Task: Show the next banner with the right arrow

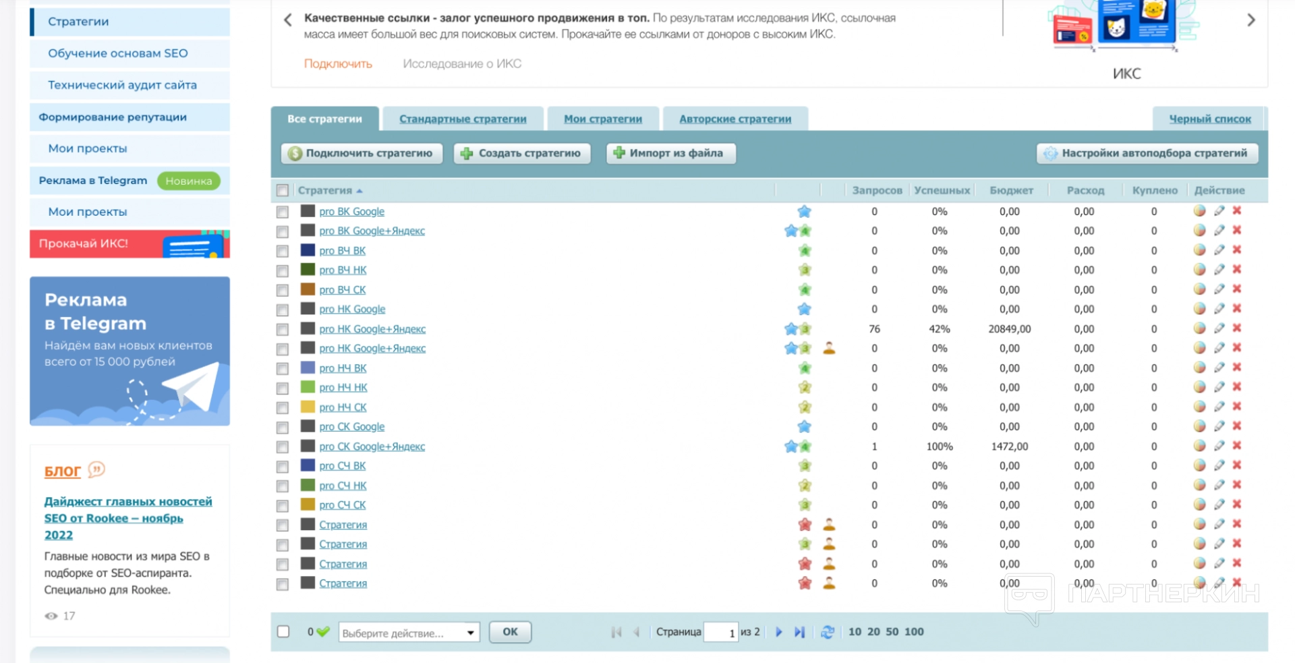Action: pyautogui.click(x=1251, y=20)
